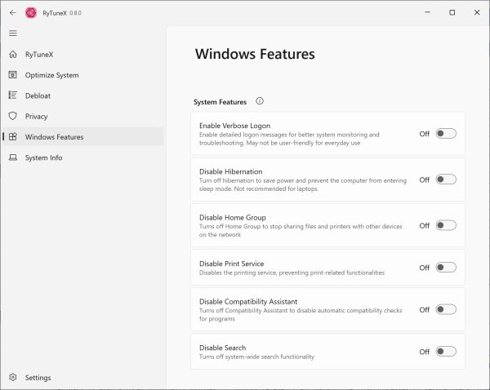Click the System Info laptop icon

point(12,157)
